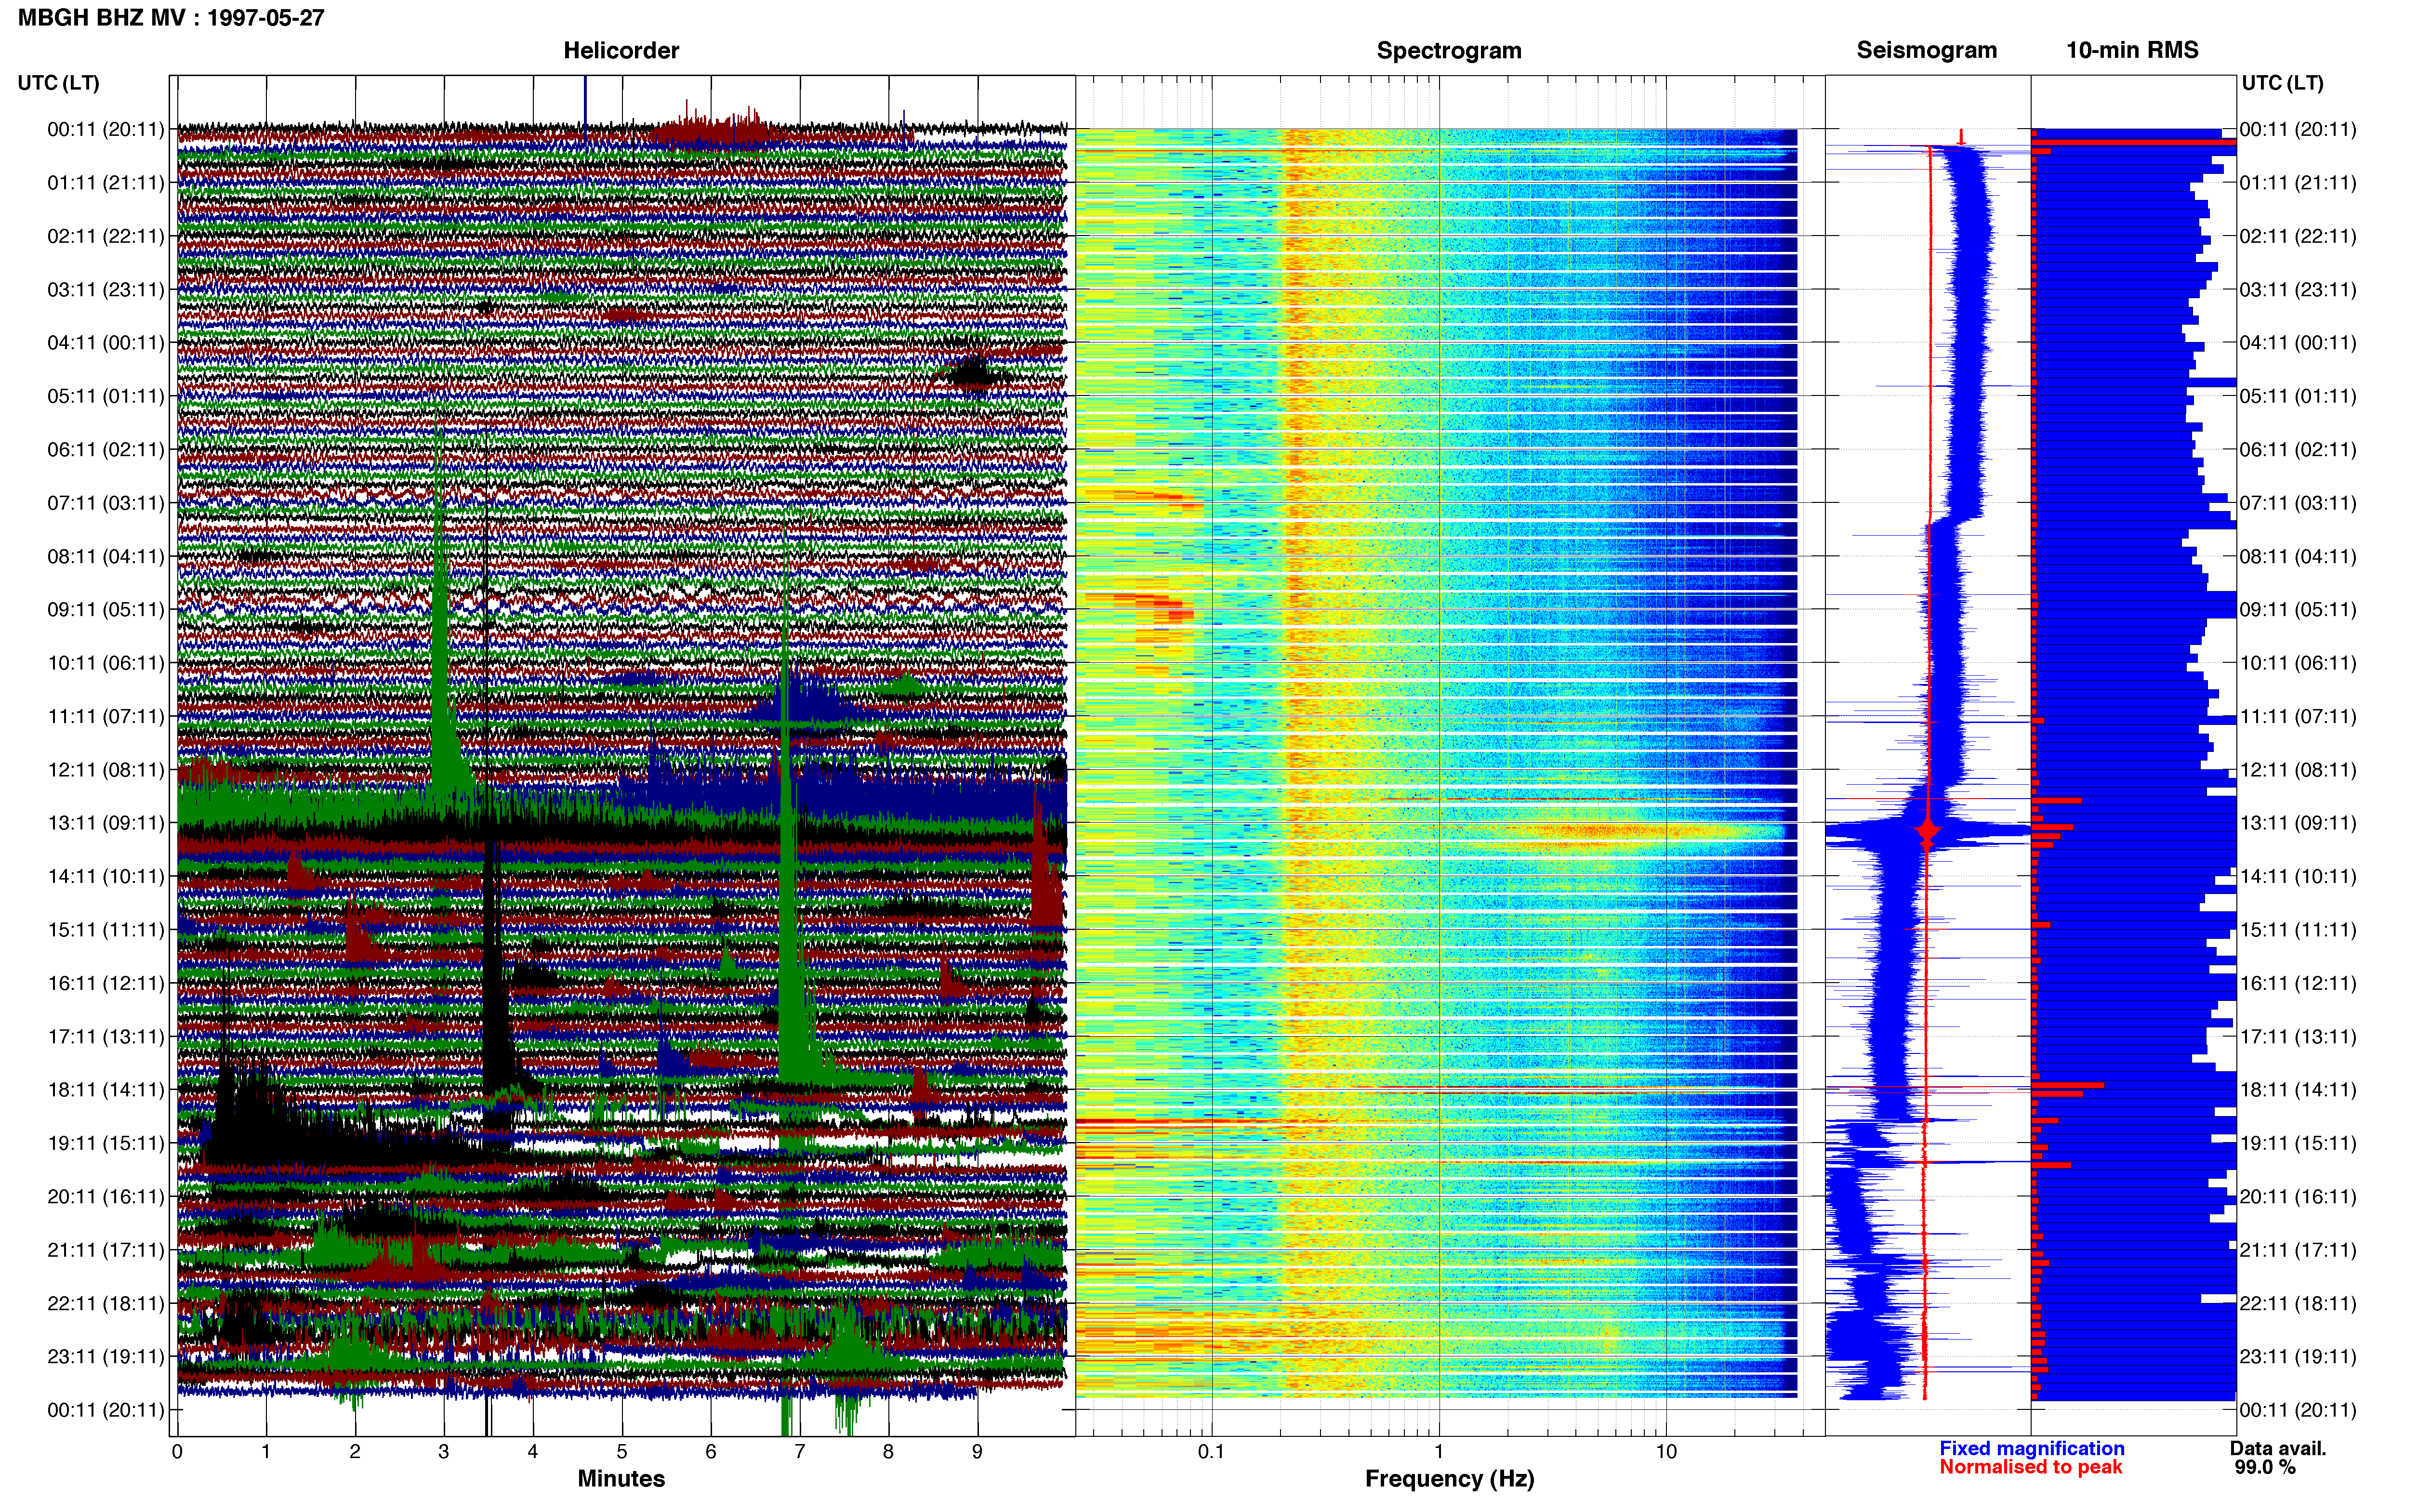Screen dimensions: 2418x1512
Task: Click the 'Data avail.' label
Action: click(x=2278, y=1448)
